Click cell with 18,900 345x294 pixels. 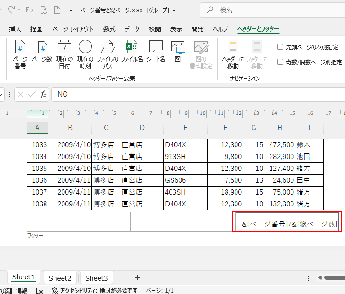pos(225,192)
